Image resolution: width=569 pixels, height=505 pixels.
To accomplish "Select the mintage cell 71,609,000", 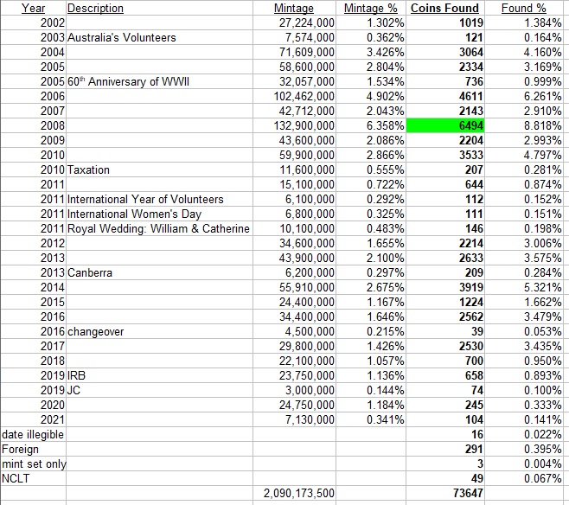I will coord(294,52).
